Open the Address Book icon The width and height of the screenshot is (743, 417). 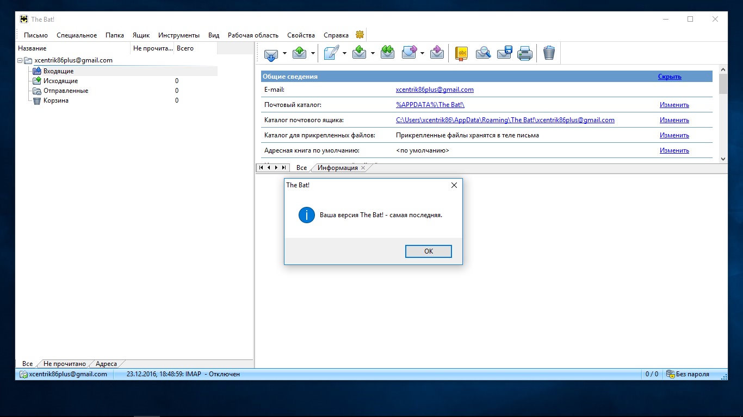click(461, 53)
